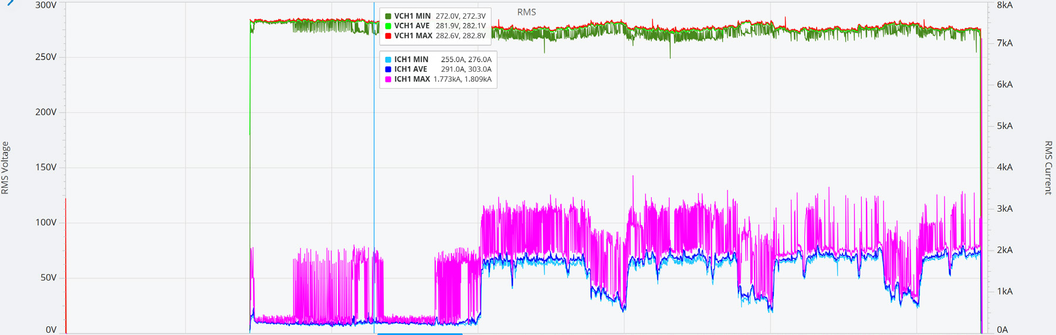
Task: Click the VCH1 AVE values 281.9V, 282.1V
Action: (461, 26)
